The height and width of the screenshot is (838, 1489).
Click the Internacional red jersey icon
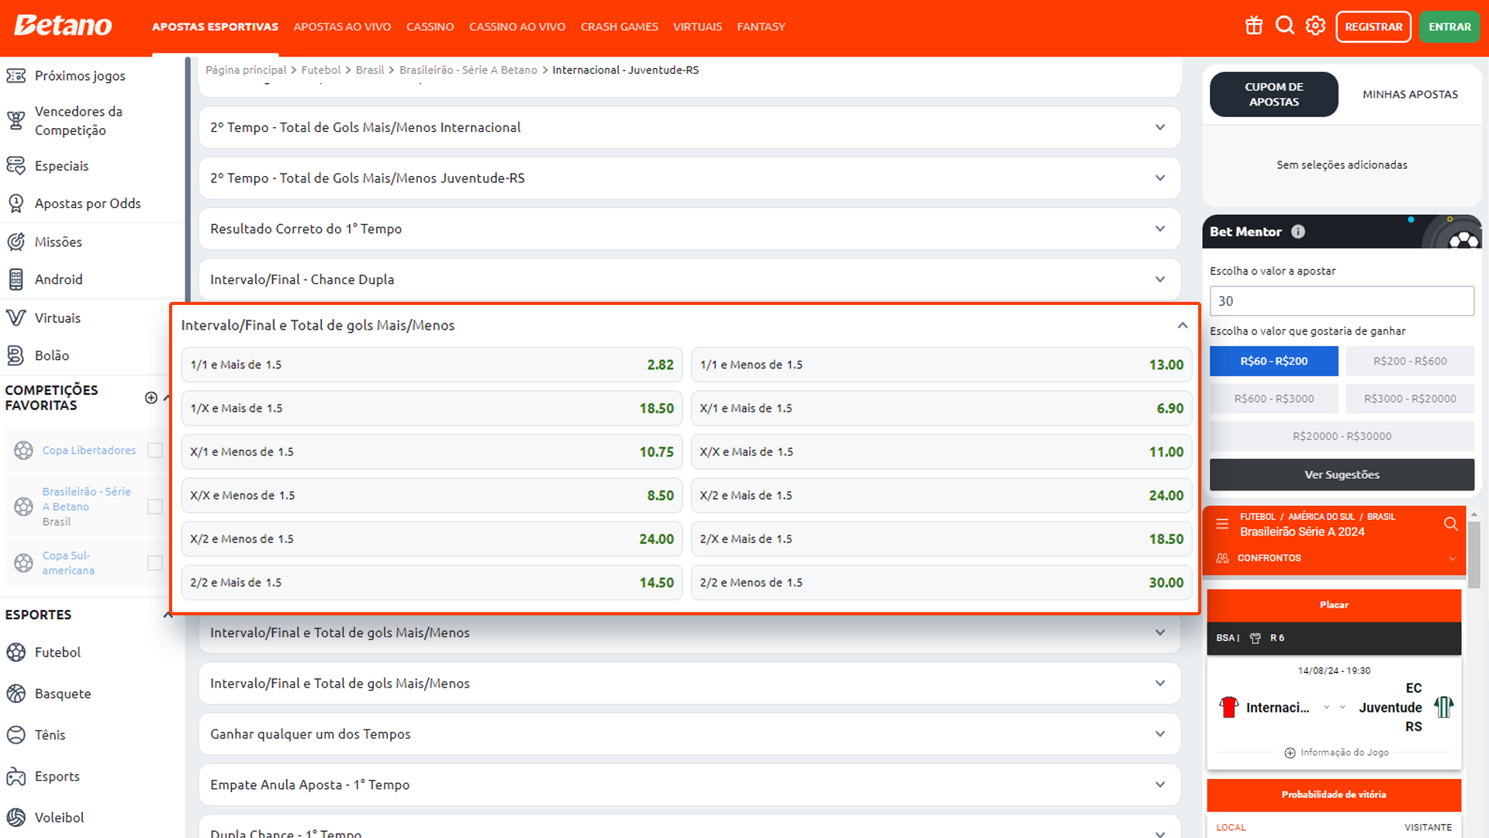1228,707
